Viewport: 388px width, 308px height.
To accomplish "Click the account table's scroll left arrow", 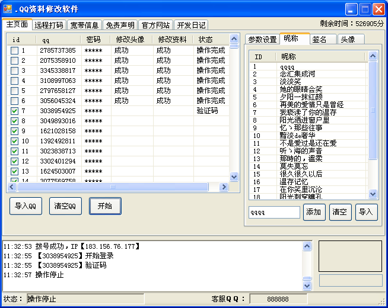I will (x=12, y=187).
